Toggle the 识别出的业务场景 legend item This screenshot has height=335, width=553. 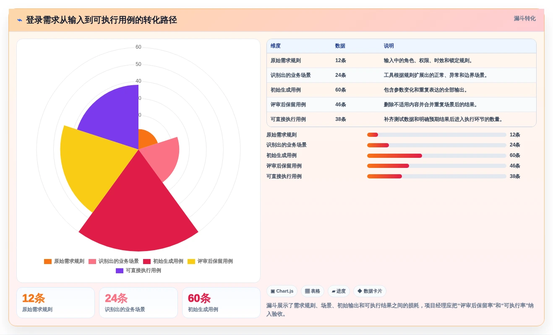point(114,261)
